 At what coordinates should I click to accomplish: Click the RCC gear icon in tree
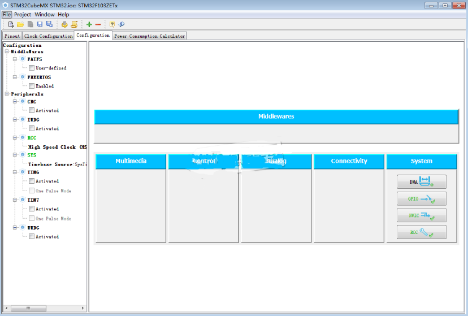tap(23, 137)
